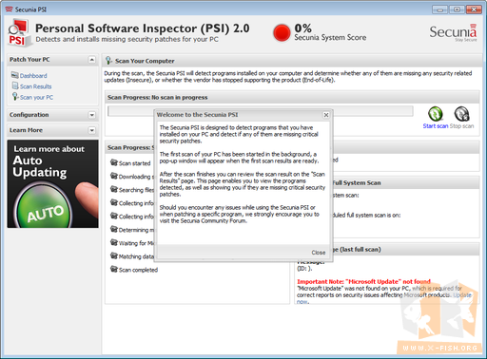Click the Close button in welcome dialog

pyautogui.click(x=319, y=253)
